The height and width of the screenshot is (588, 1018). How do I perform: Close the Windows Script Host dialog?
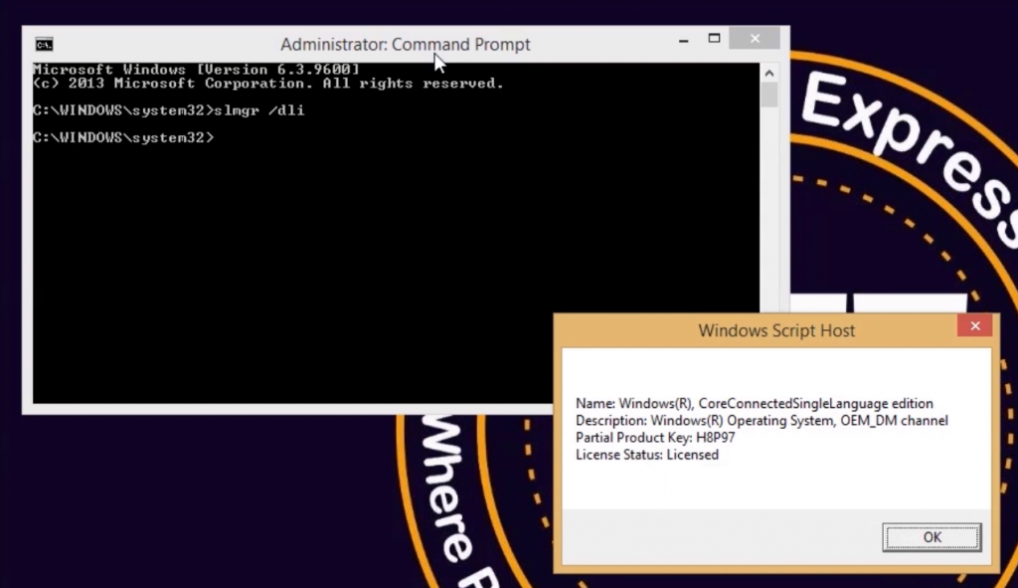[974, 326]
